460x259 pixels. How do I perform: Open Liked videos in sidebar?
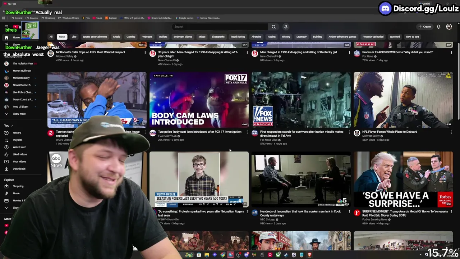pyautogui.click(x=20, y=154)
